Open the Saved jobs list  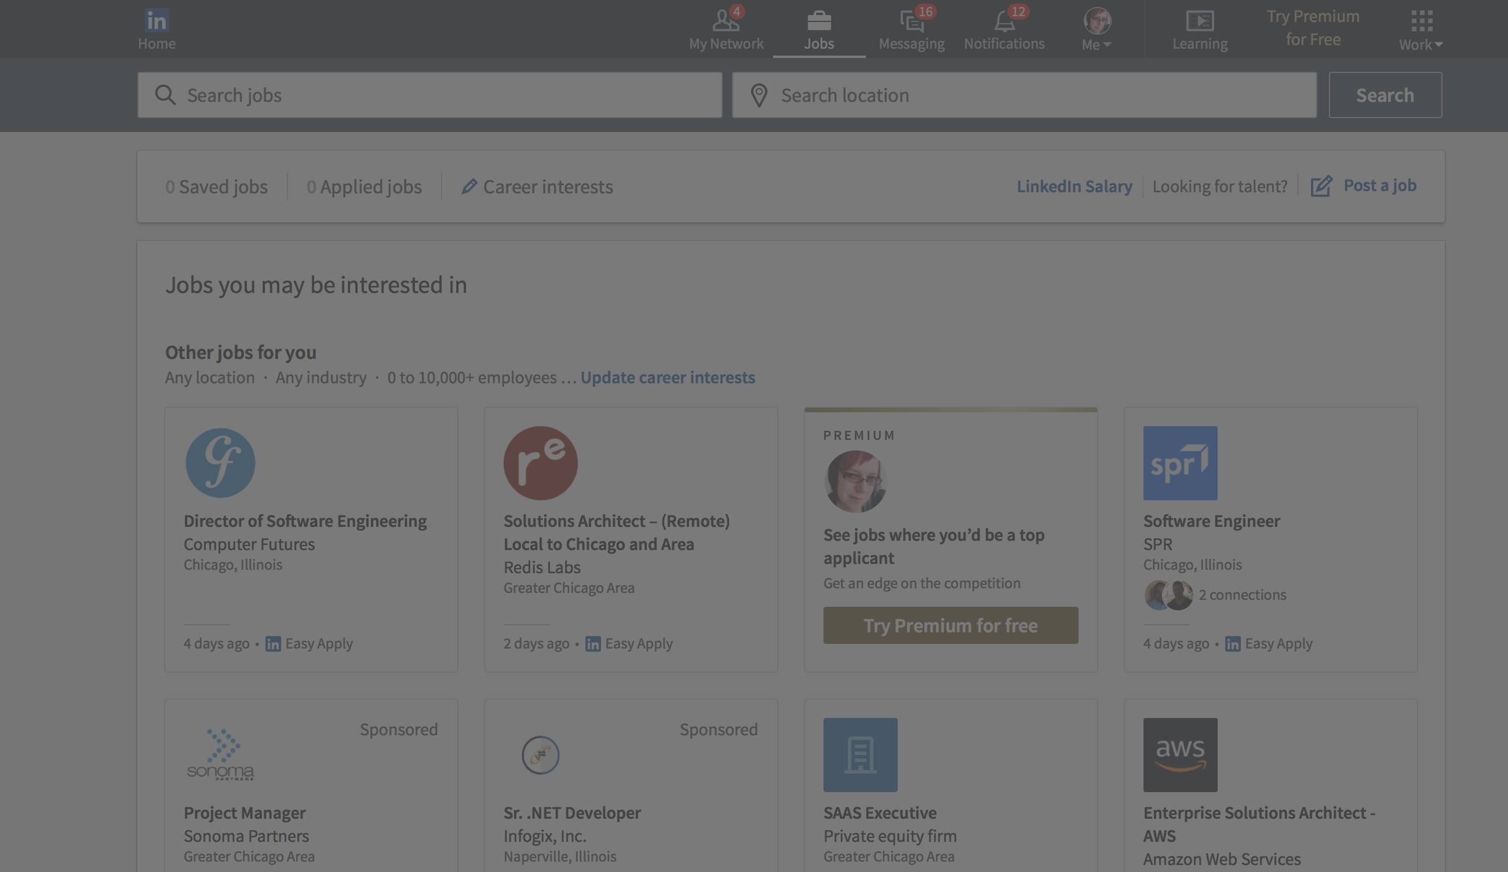(216, 186)
